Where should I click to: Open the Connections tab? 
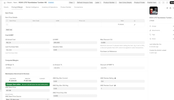(x=79, y=7)
